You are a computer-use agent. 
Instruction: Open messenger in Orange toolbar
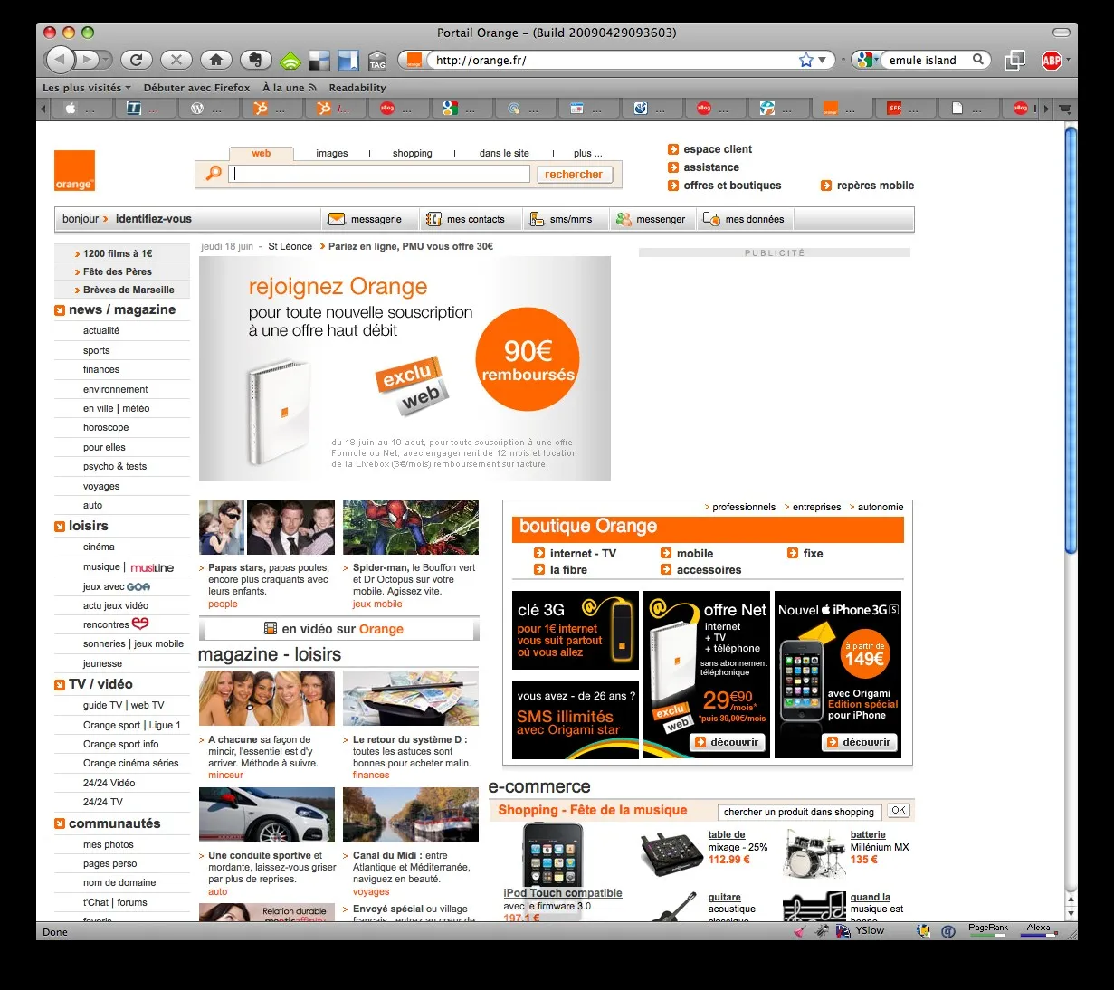[x=650, y=219]
